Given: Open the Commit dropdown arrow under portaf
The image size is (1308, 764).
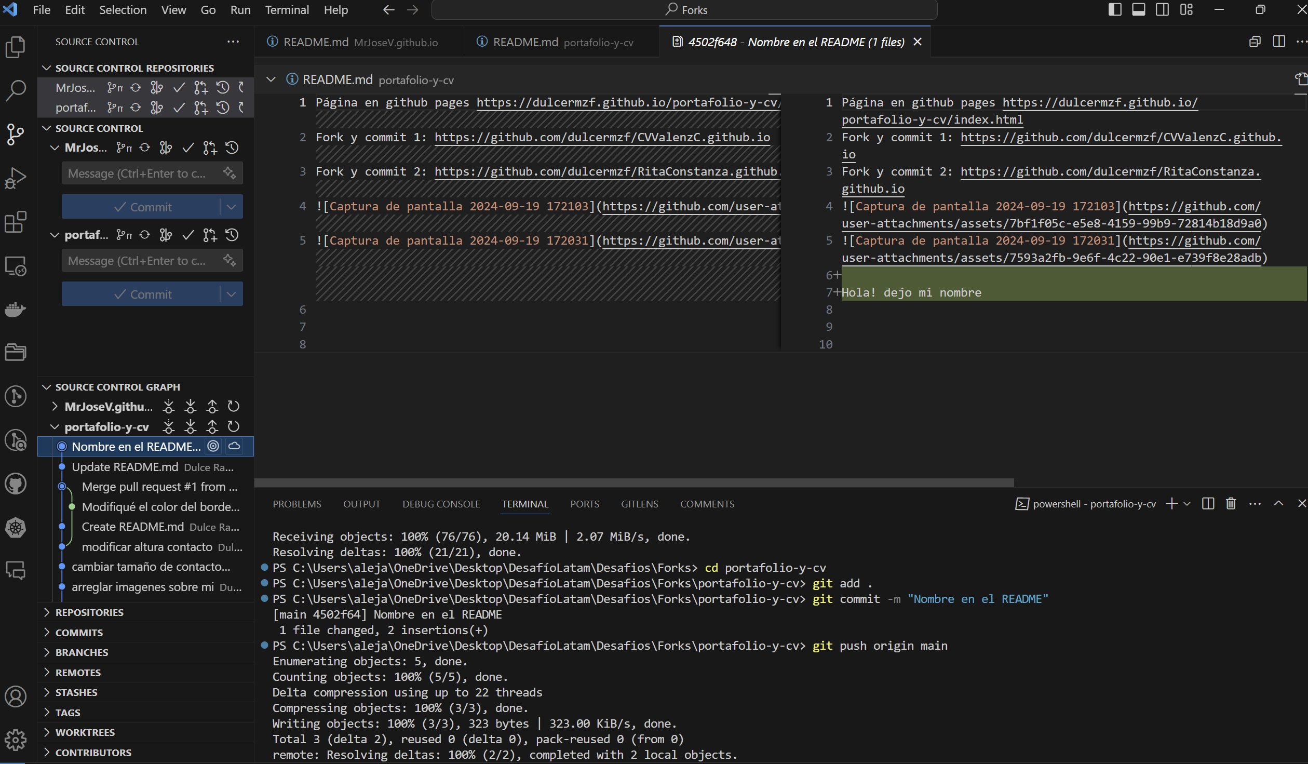Looking at the screenshot, I should [x=232, y=294].
